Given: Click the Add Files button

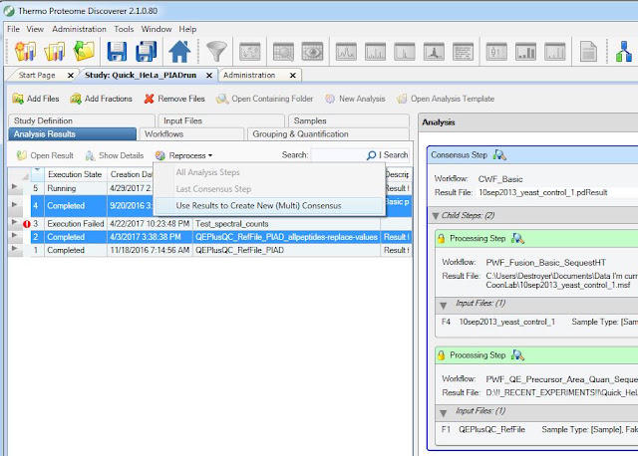Looking at the screenshot, I should [x=36, y=99].
